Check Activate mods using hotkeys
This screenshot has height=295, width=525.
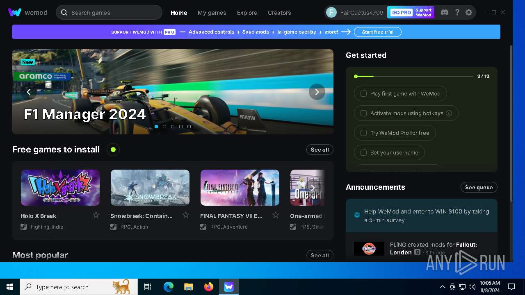point(363,113)
